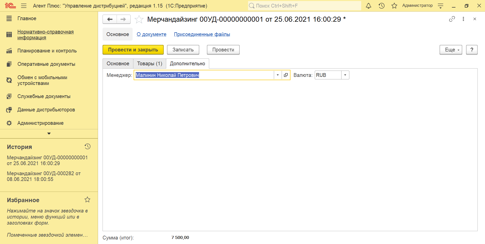
Task: Click the 1C logo icon
Action: tap(10, 6)
